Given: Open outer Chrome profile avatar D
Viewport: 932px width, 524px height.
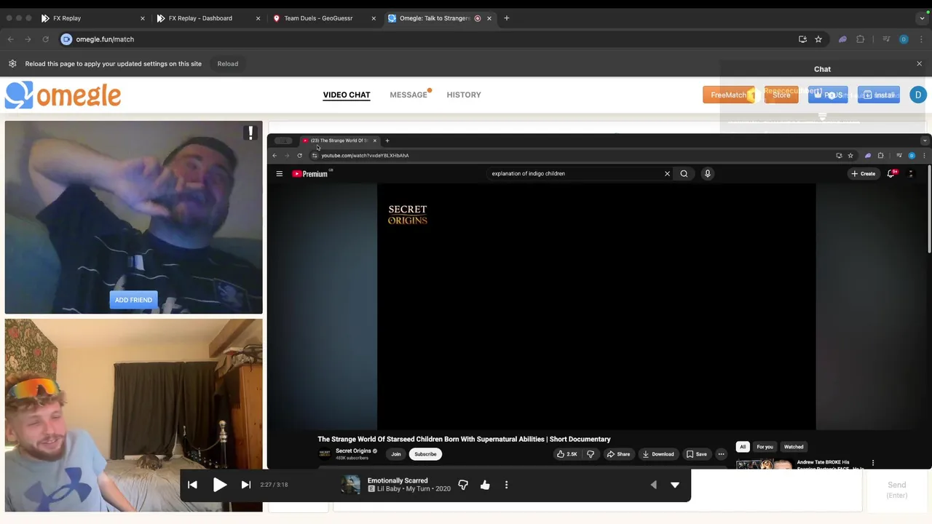Looking at the screenshot, I should pyautogui.click(x=904, y=39).
